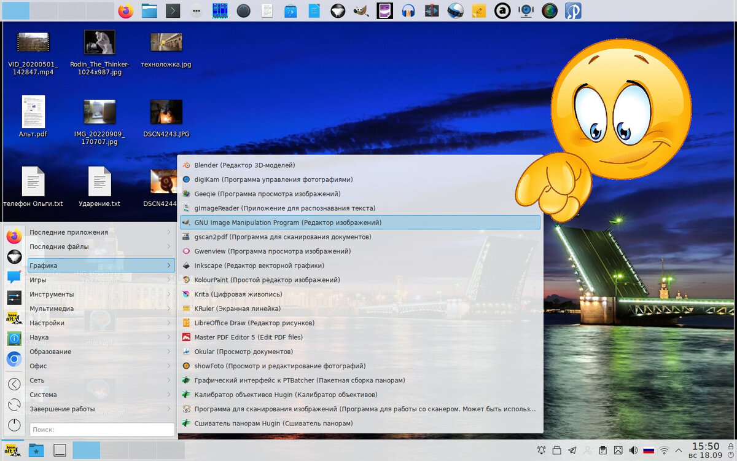
Task: Expand the Офис category
Action: click(x=101, y=366)
